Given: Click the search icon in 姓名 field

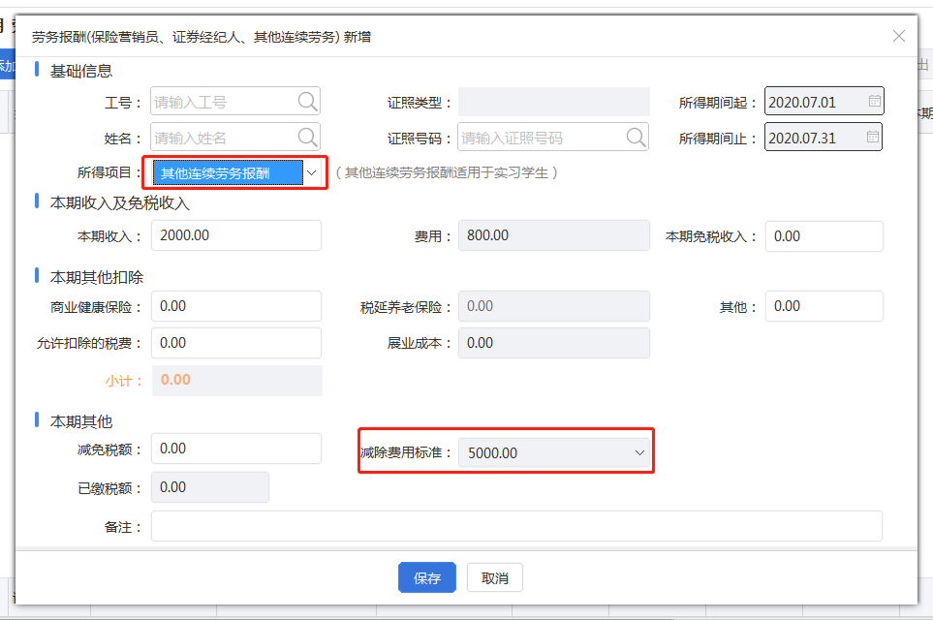Looking at the screenshot, I should 307,138.
